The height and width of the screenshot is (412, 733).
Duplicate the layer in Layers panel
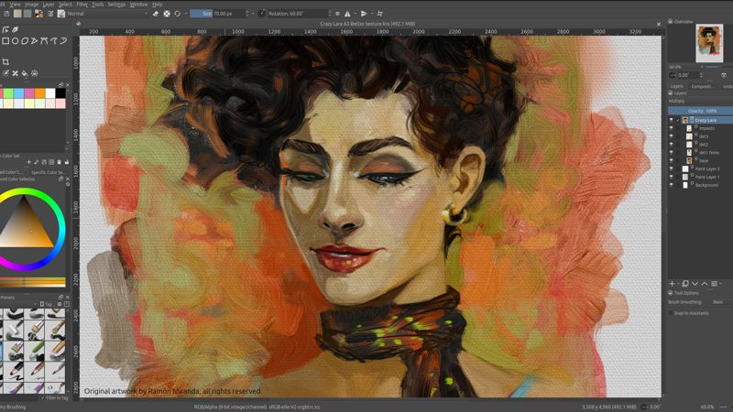685,284
